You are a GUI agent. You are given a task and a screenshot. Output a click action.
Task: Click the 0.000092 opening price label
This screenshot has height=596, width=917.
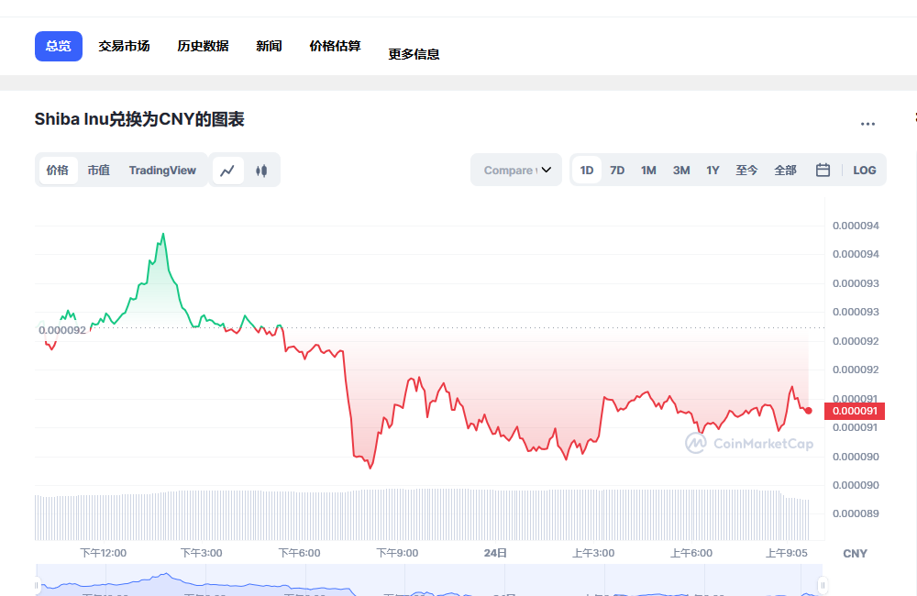pos(62,330)
